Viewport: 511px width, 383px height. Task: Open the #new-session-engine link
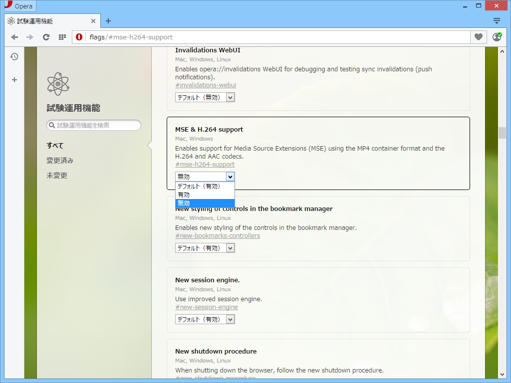click(207, 307)
